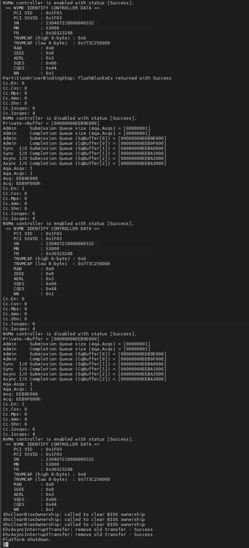This screenshot has width=249, height=548.
Task: Click the very first NVMe controller is enabled line
Action: (x=68, y=3)
